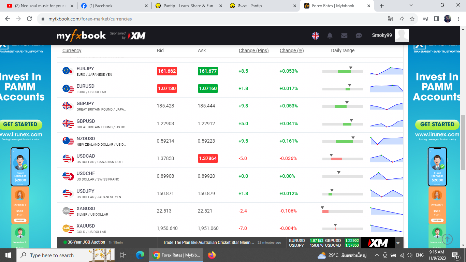Click the NZDUSD flag icon
The height and width of the screenshot is (262, 466).
(x=68, y=141)
